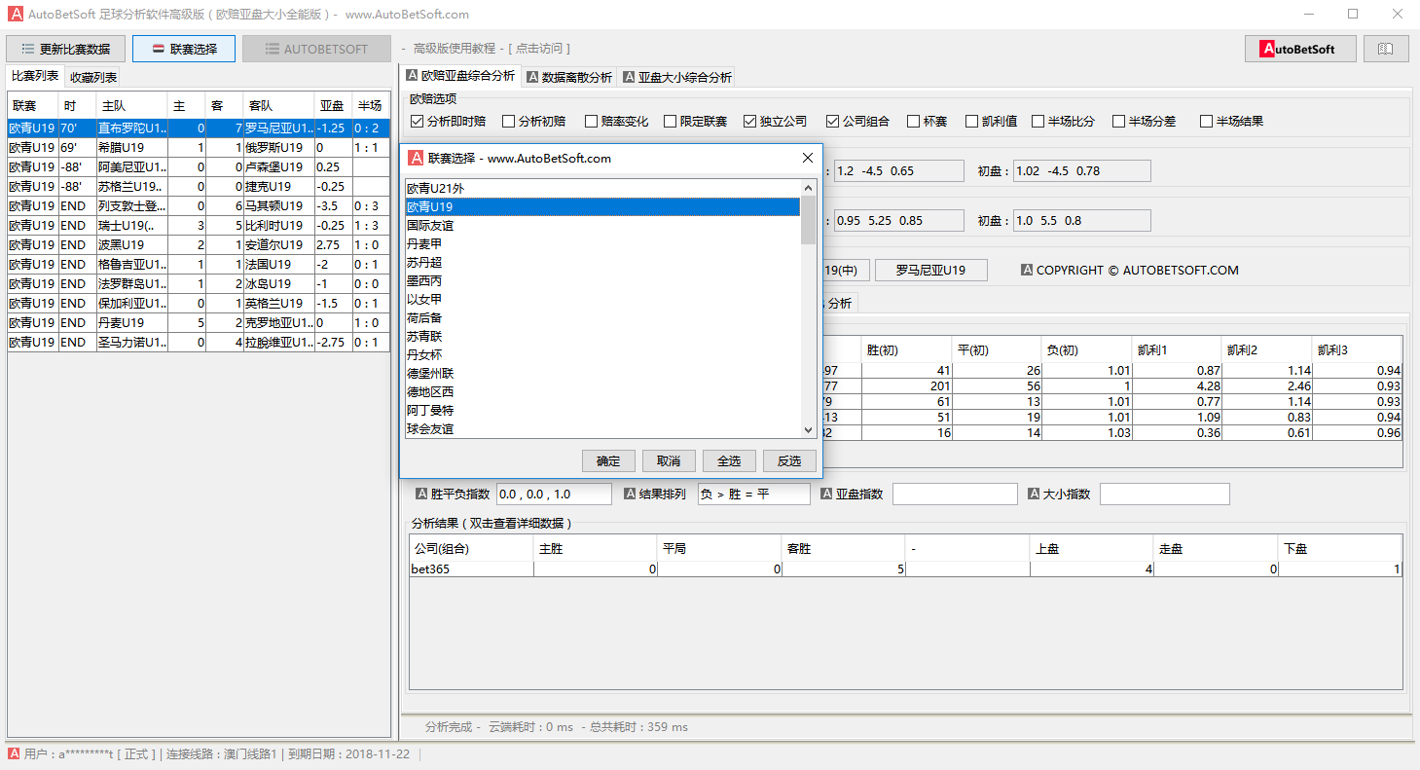This screenshot has height=770, width=1420.
Task: Click the empty 大小指数 input field
Action: (x=1164, y=495)
